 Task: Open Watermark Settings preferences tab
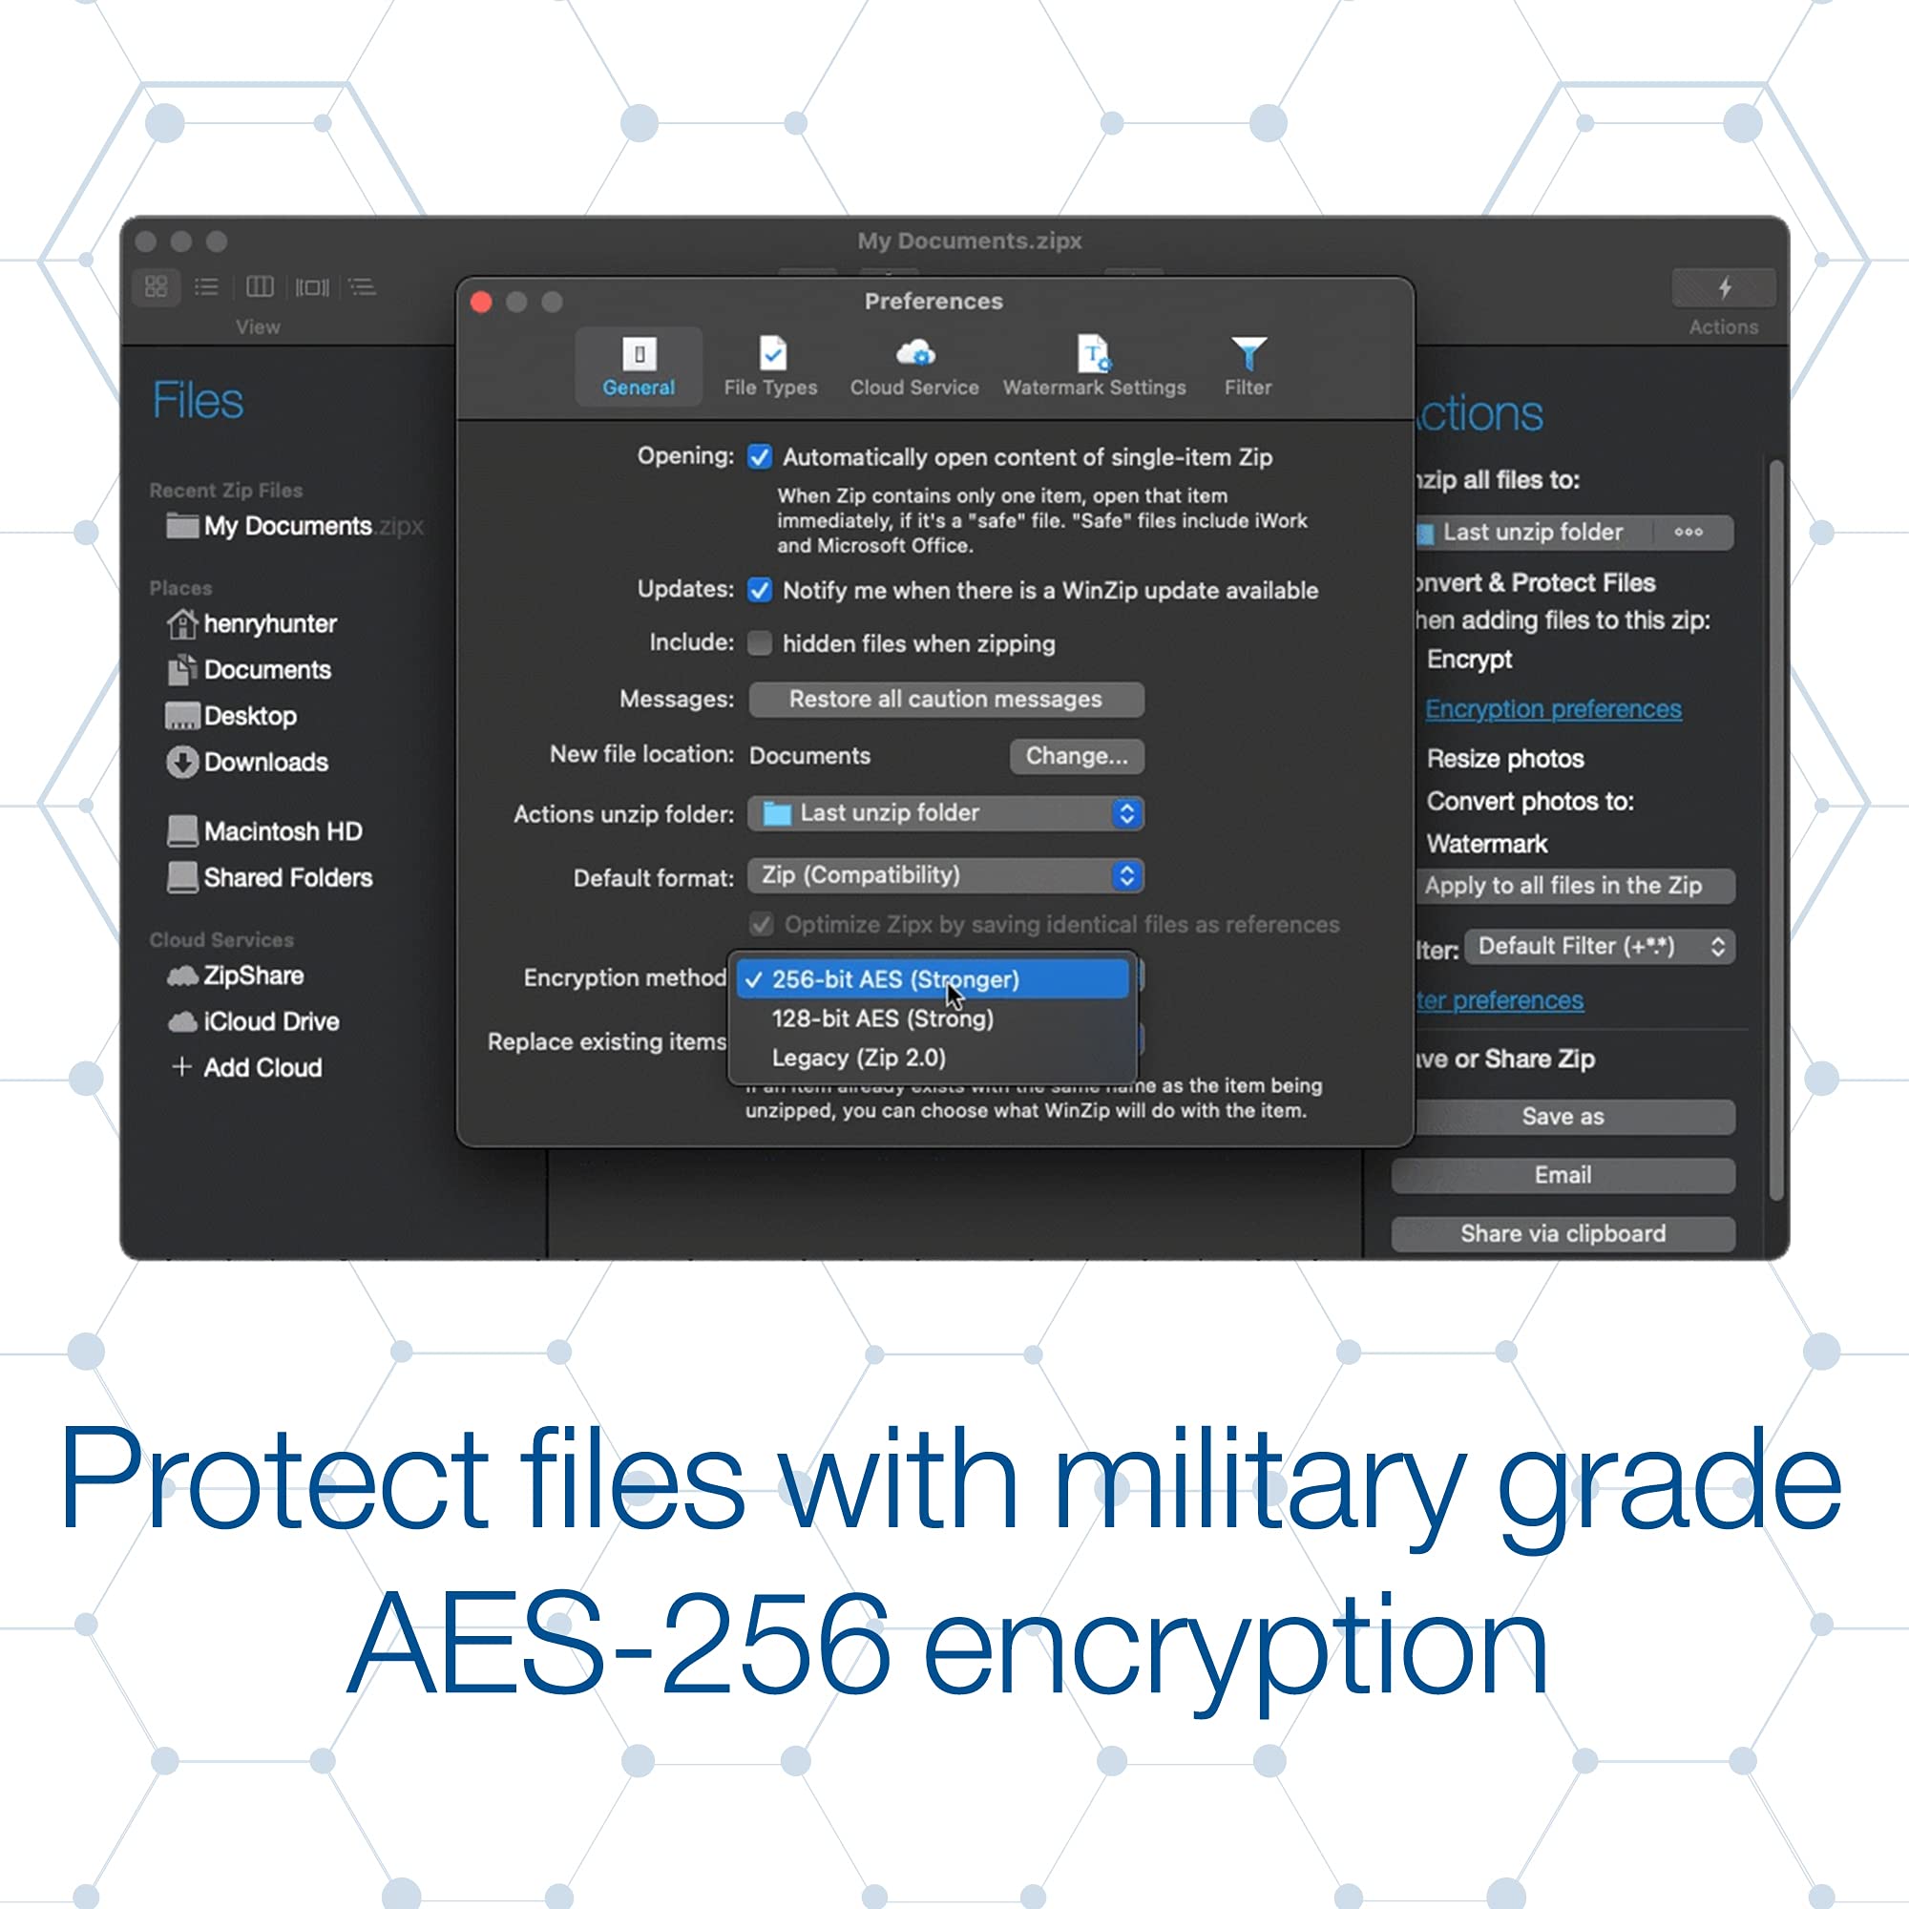click(1095, 367)
